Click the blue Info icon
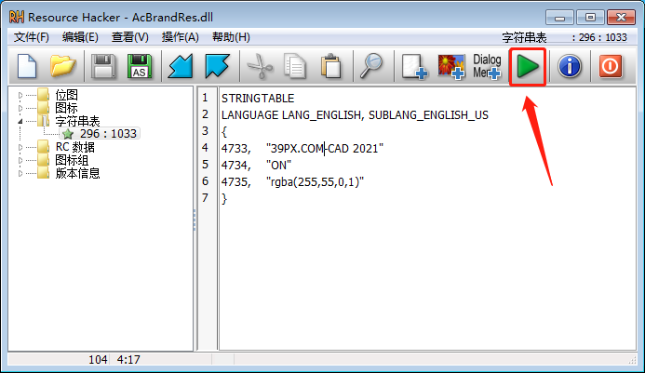The image size is (645, 373). click(x=569, y=66)
